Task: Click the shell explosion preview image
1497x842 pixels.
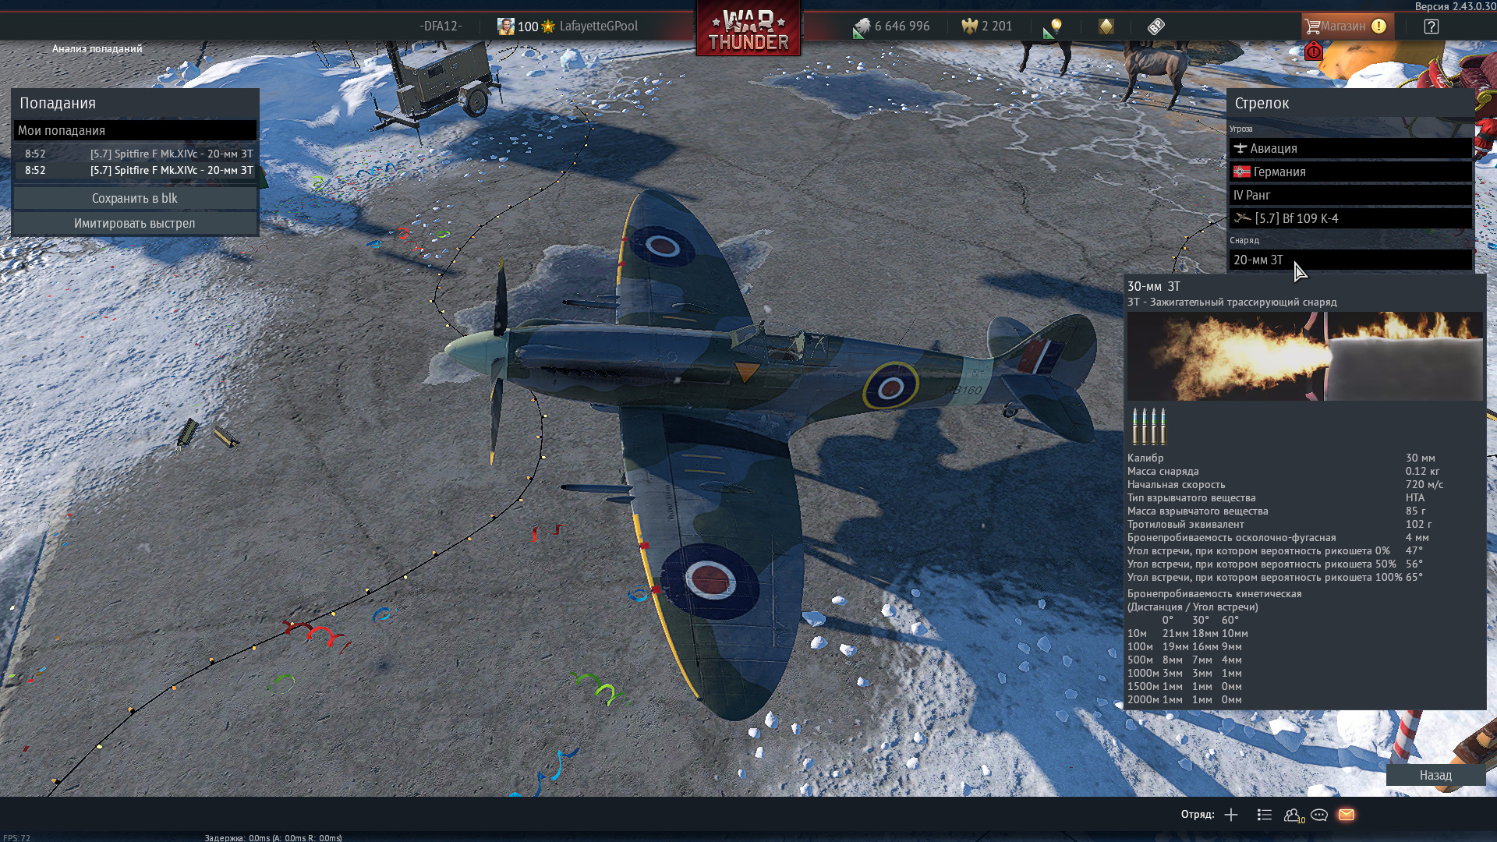Action: click(x=1304, y=356)
